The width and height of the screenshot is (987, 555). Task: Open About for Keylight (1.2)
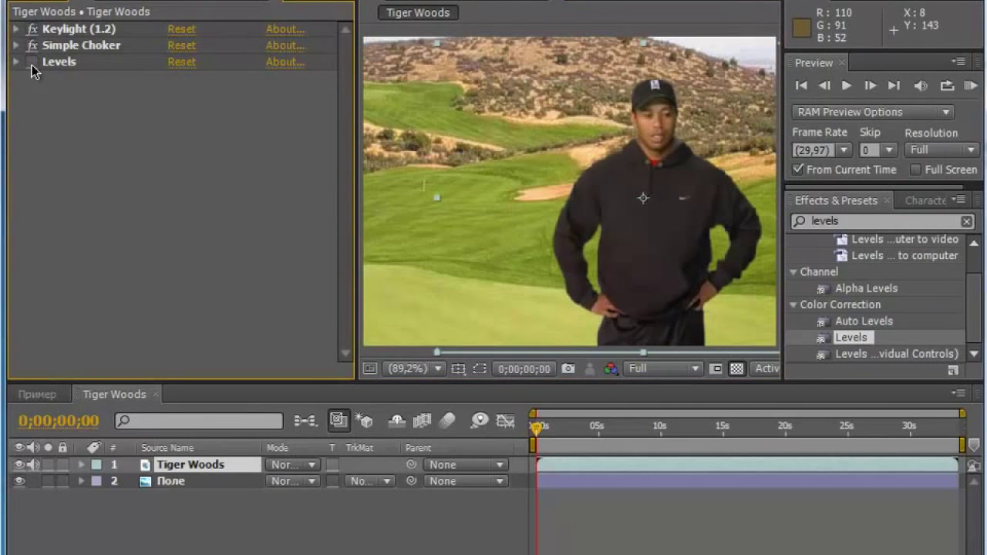pos(285,29)
